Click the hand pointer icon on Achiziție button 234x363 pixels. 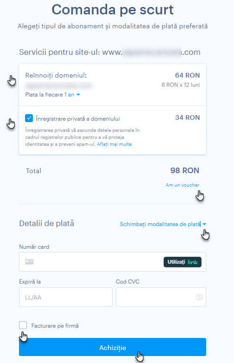pyautogui.click(x=139, y=357)
